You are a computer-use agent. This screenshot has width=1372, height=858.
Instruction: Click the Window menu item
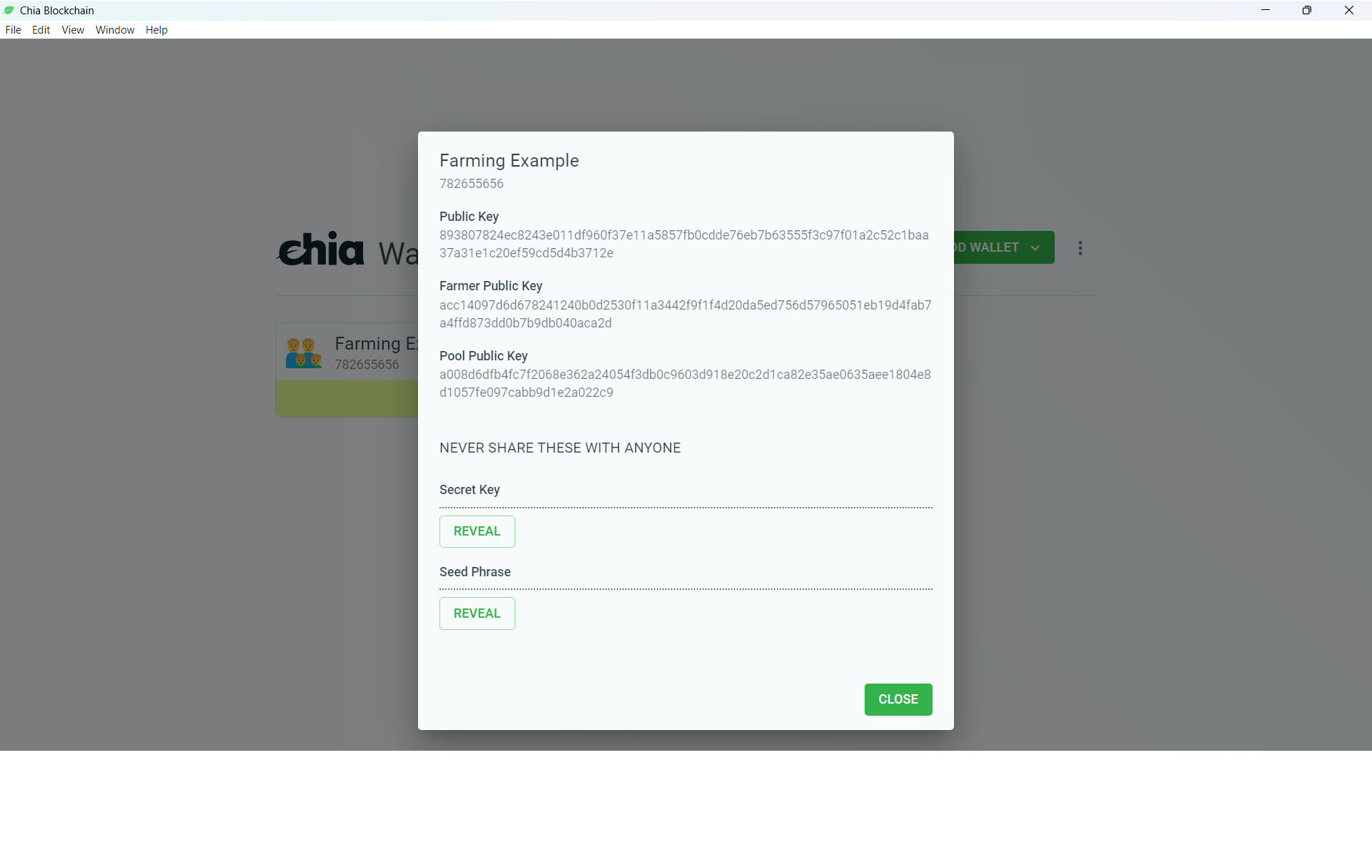[x=114, y=29]
